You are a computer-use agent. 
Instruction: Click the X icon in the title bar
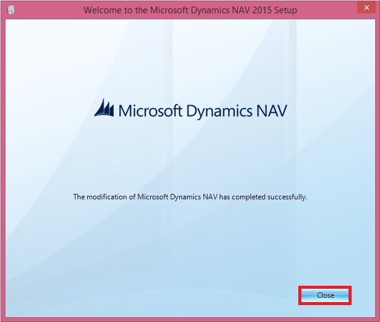click(x=364, y=9)
